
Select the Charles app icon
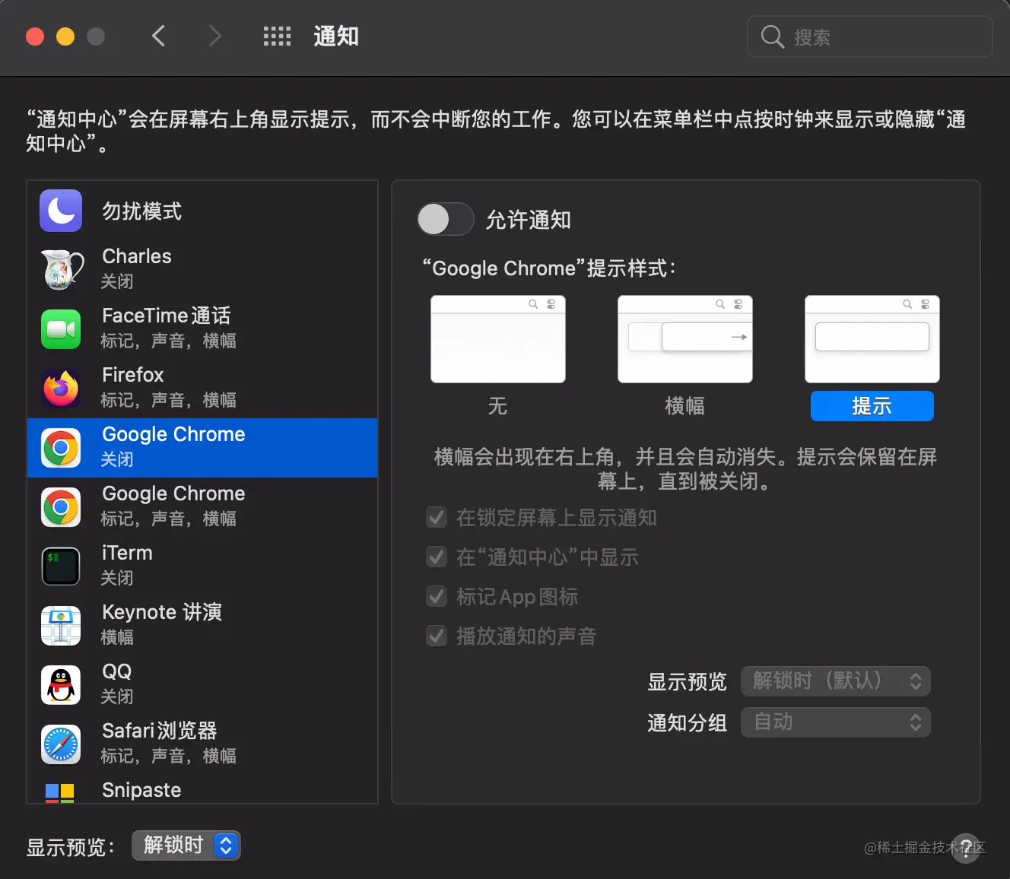tap(61, 269)
